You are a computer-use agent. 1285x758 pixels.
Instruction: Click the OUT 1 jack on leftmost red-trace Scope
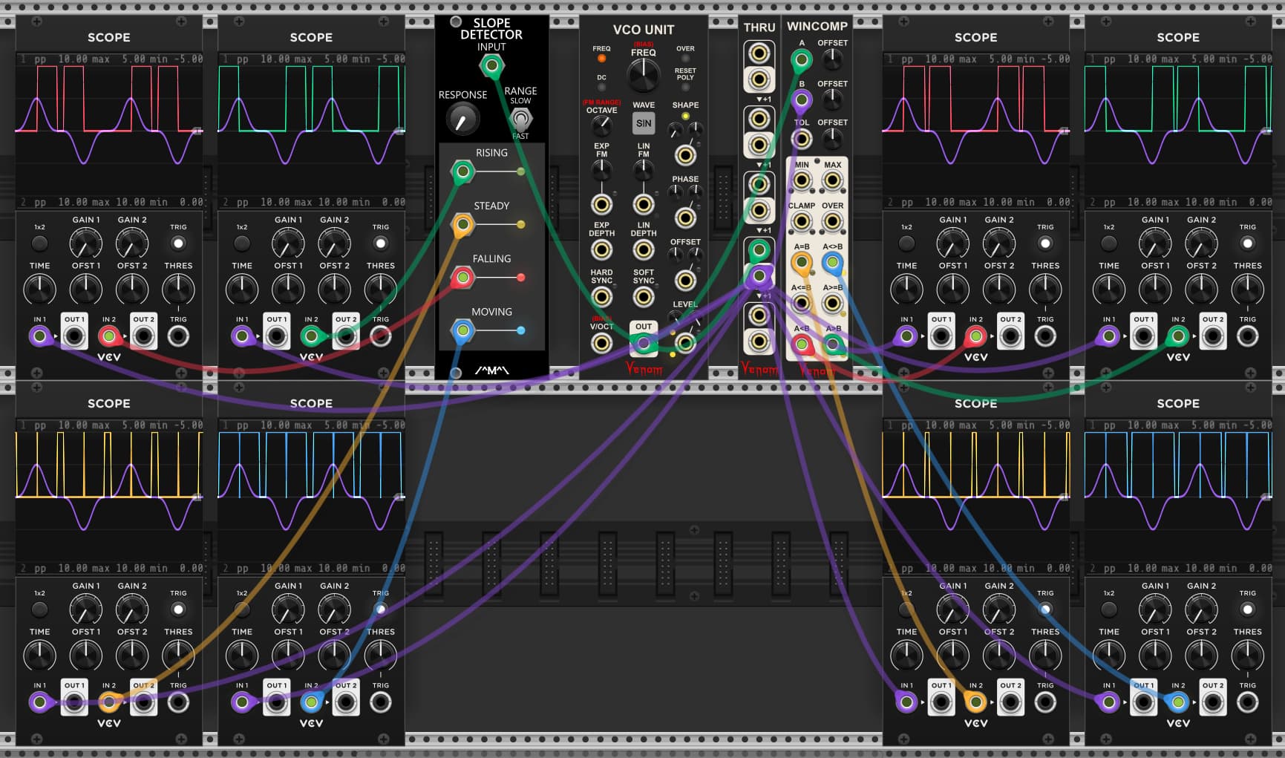click(x=74, y=336)
